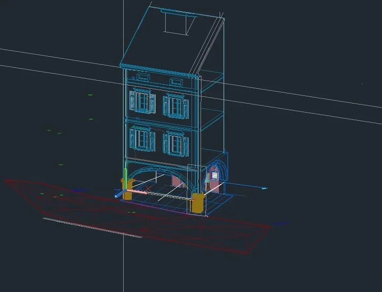Select the left orange column base
Screen dimensions: 382x292
tap(128, 189)
